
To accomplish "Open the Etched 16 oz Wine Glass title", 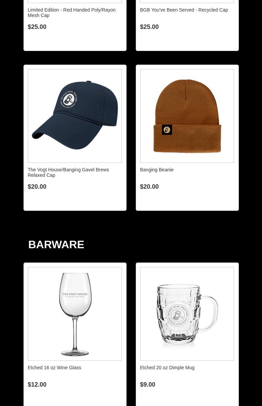I will point(54,368).
